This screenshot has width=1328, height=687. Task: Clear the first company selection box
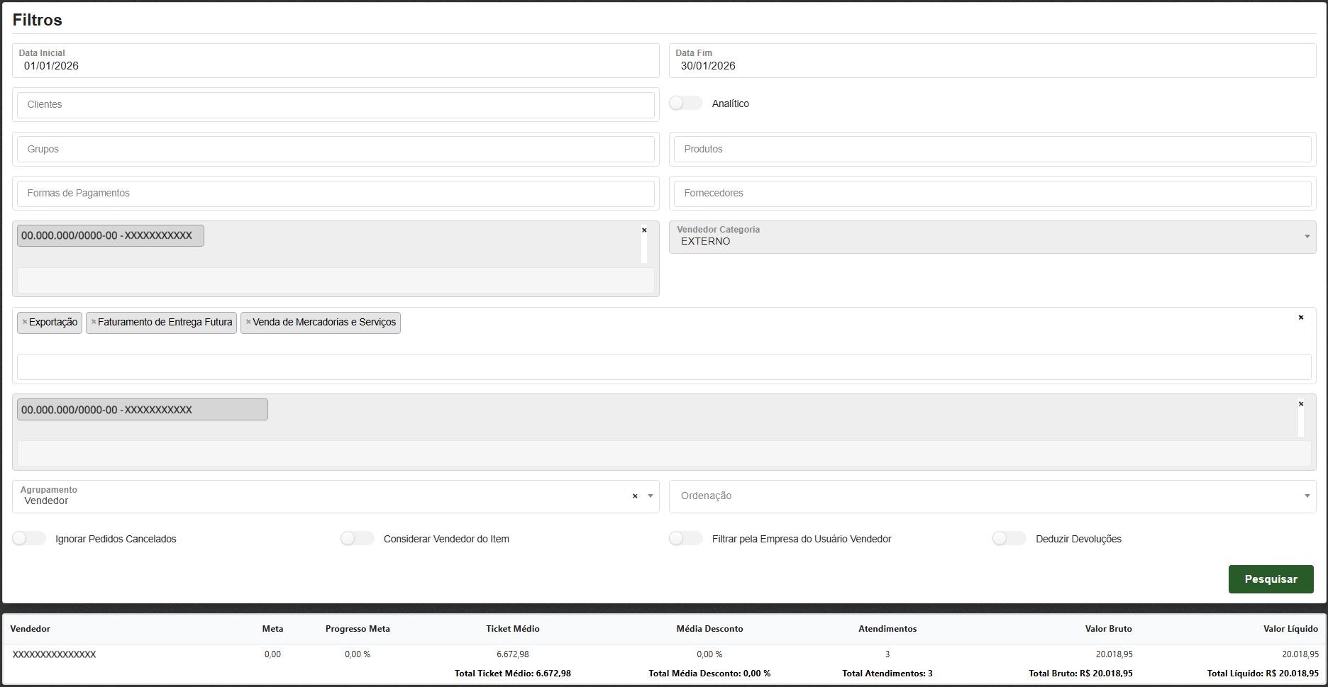[644, 230]
